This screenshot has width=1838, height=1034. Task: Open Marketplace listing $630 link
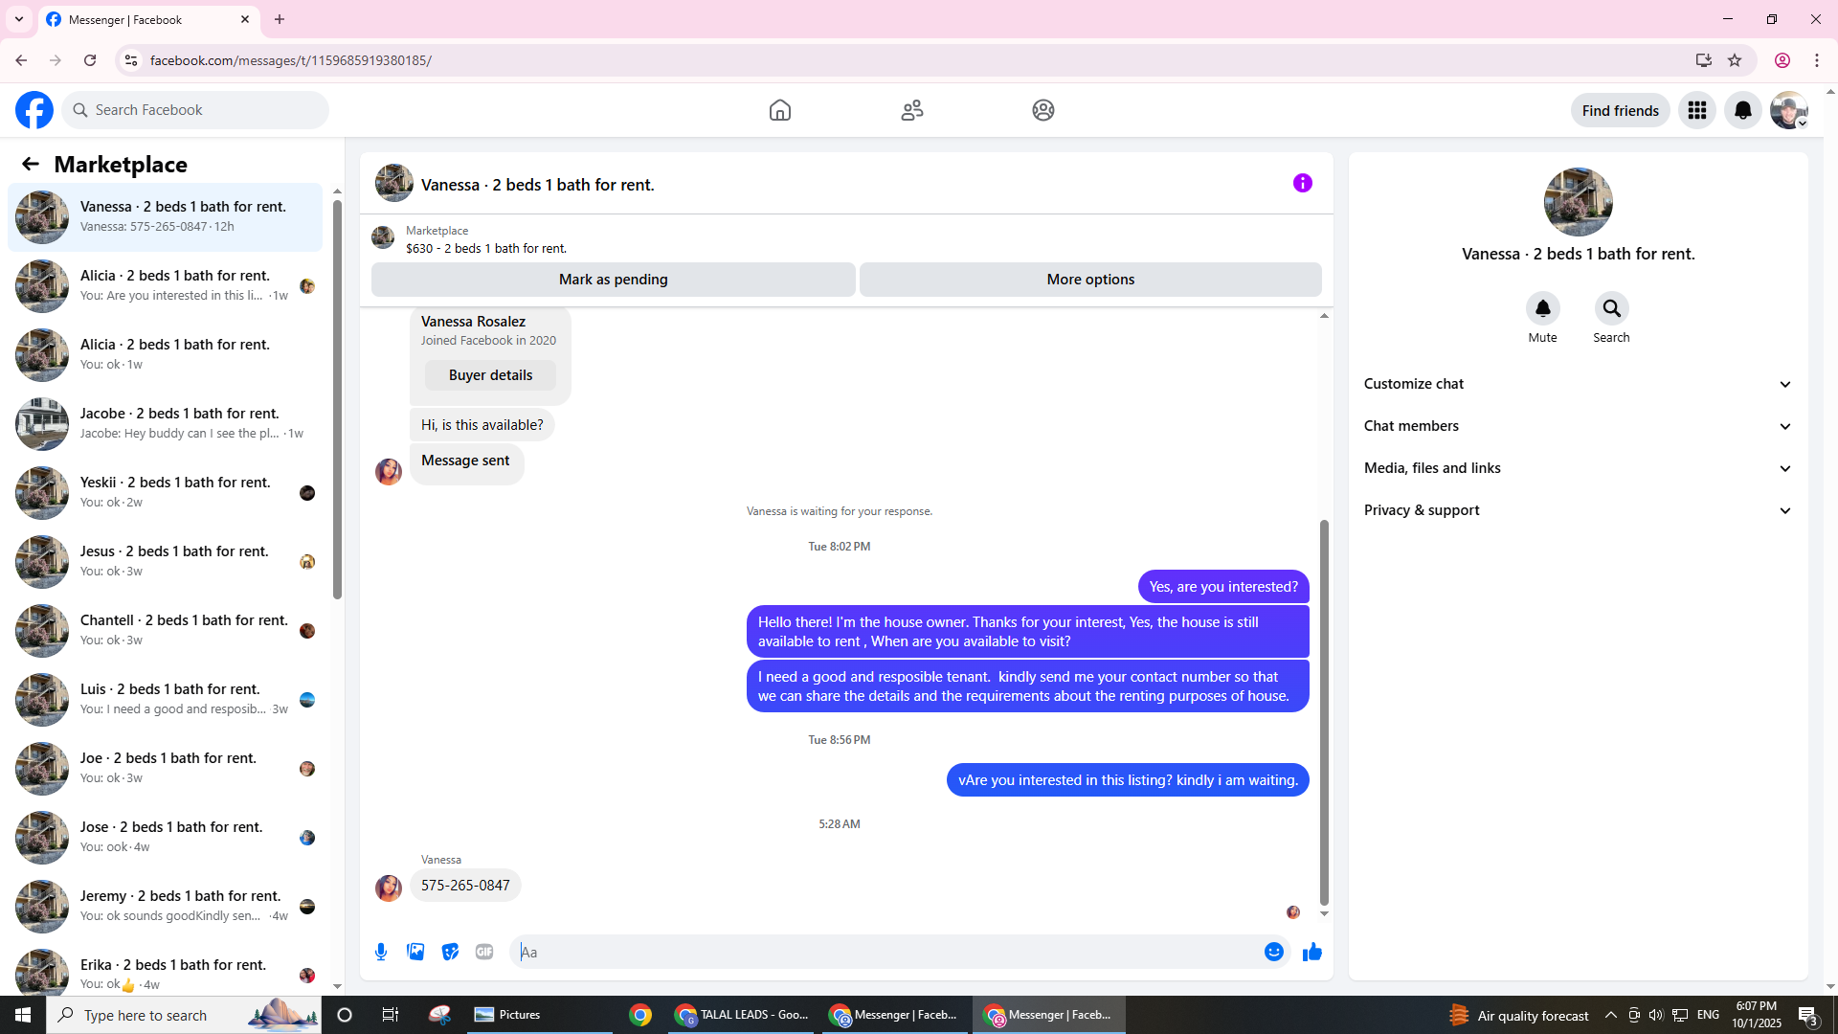point(486,248)
